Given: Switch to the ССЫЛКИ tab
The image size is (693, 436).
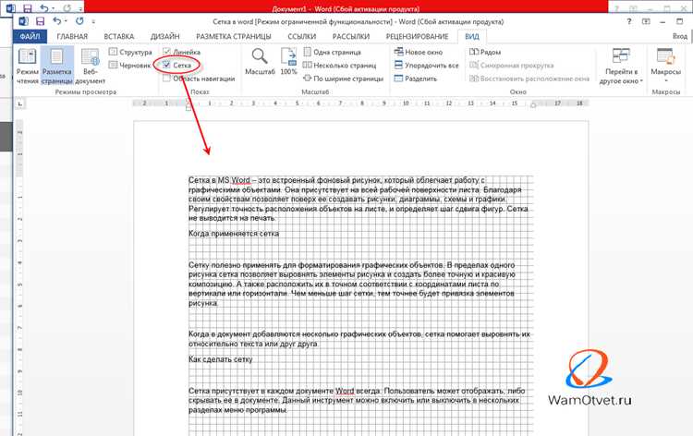Looking at the screenshot, I should (x=302, y=36).
